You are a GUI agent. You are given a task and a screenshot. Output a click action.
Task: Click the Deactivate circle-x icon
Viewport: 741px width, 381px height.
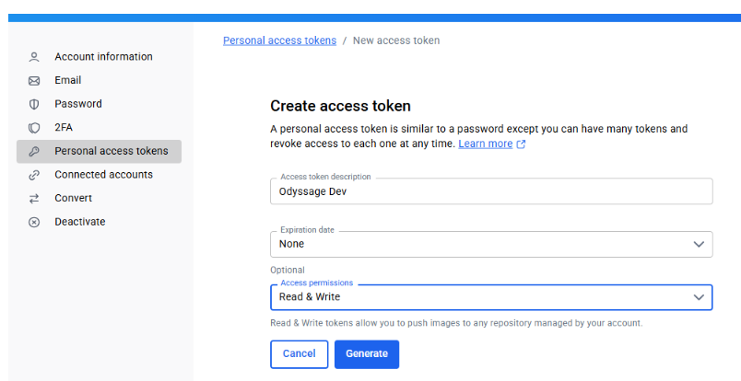click(x=34, y=222)
